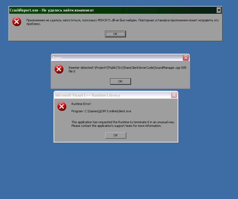Click the 'file 0' text in Error dialog
This screenshot has width=238, height=199.
[72, 71]
